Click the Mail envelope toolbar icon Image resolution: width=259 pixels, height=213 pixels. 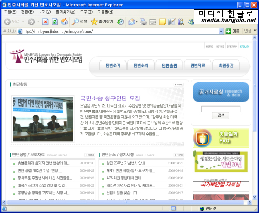click(132, 22)
